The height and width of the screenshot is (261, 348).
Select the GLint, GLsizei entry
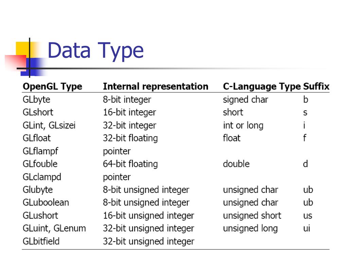49,125
